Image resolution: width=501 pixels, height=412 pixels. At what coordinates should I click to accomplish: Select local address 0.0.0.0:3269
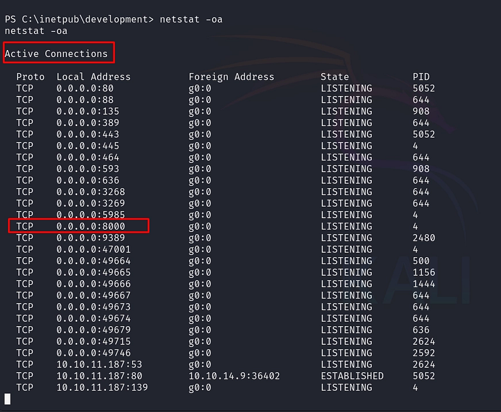click(x=91, y=203)
